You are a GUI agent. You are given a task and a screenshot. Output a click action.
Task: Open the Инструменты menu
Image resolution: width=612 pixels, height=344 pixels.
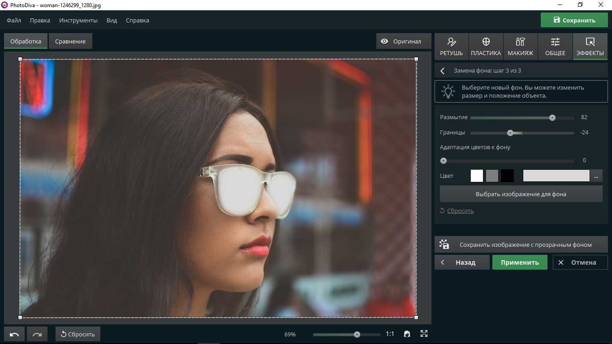78,20
